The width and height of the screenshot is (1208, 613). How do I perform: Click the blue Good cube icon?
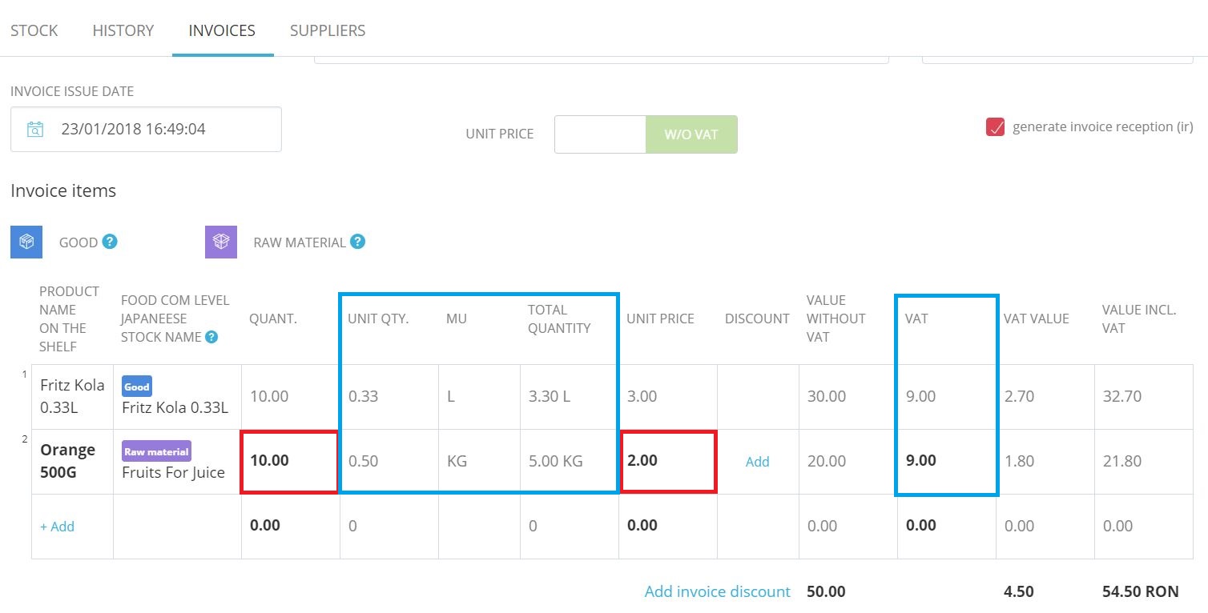point(26,242)
